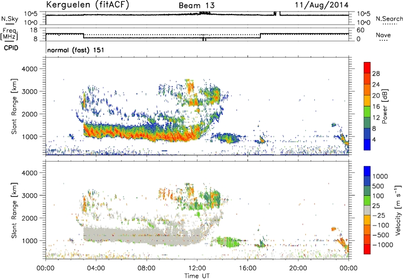Click the '04:00' time tick label
This screenshot has width=403, height=279.
96,268
